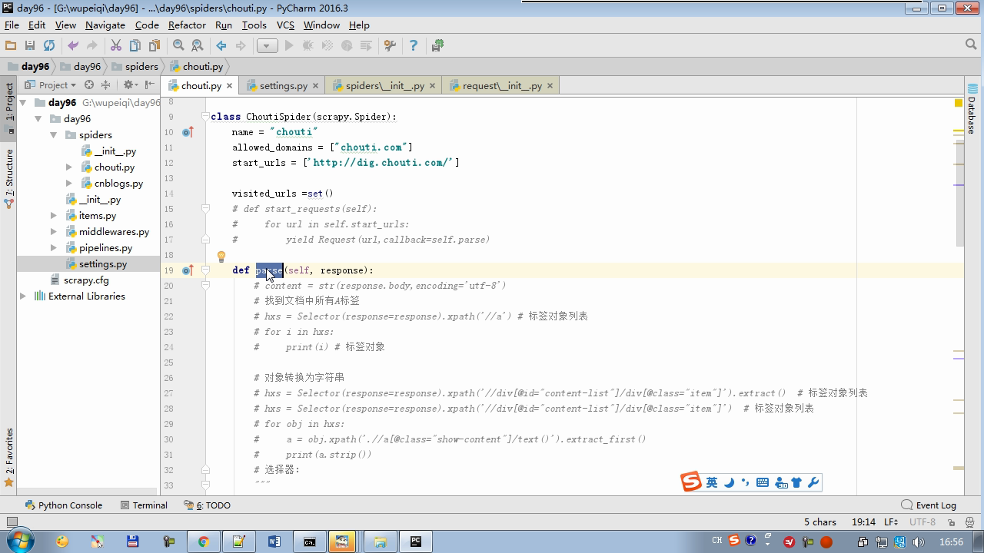
Task: Open the Refactor menu
Action: 187,25
